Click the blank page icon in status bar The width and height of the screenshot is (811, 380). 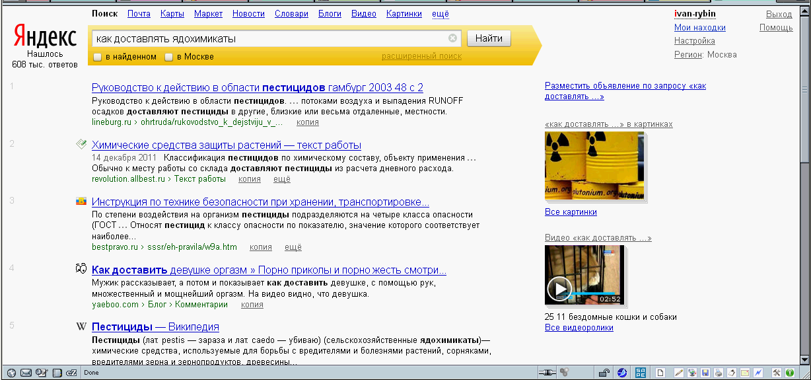660,373
